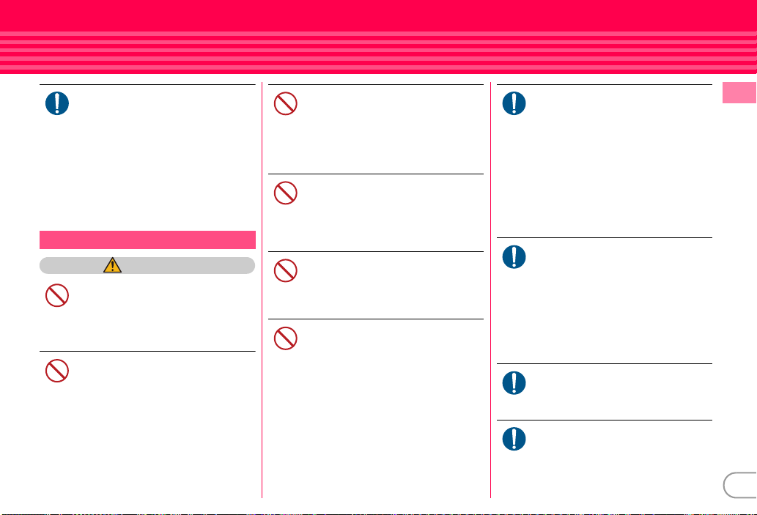Viewport: 757px width, 515px height.
Task: Click the pink striped band below the red banner
Action: pos(378,53)
